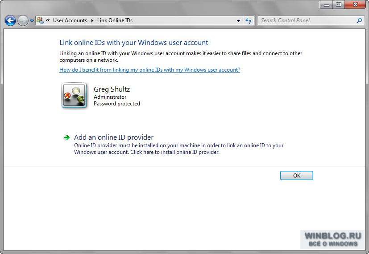Click green arrow beside Add an online ID provider
Screen dimensions: 369x254
click(x=66, y=137)
